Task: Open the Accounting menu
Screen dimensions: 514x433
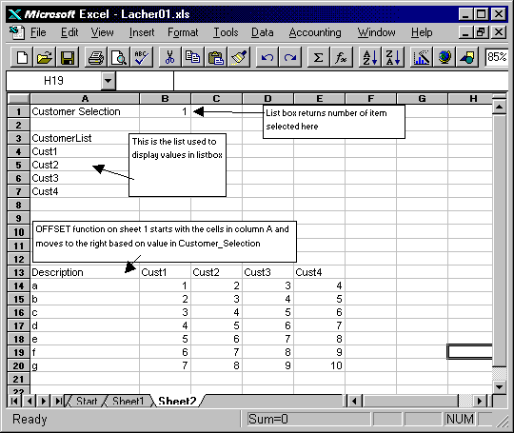Action: (x=315, y=32)
